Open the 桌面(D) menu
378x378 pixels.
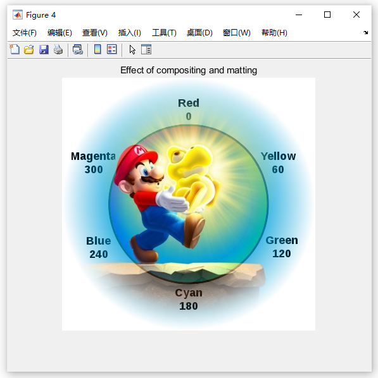tap(199, 32)
